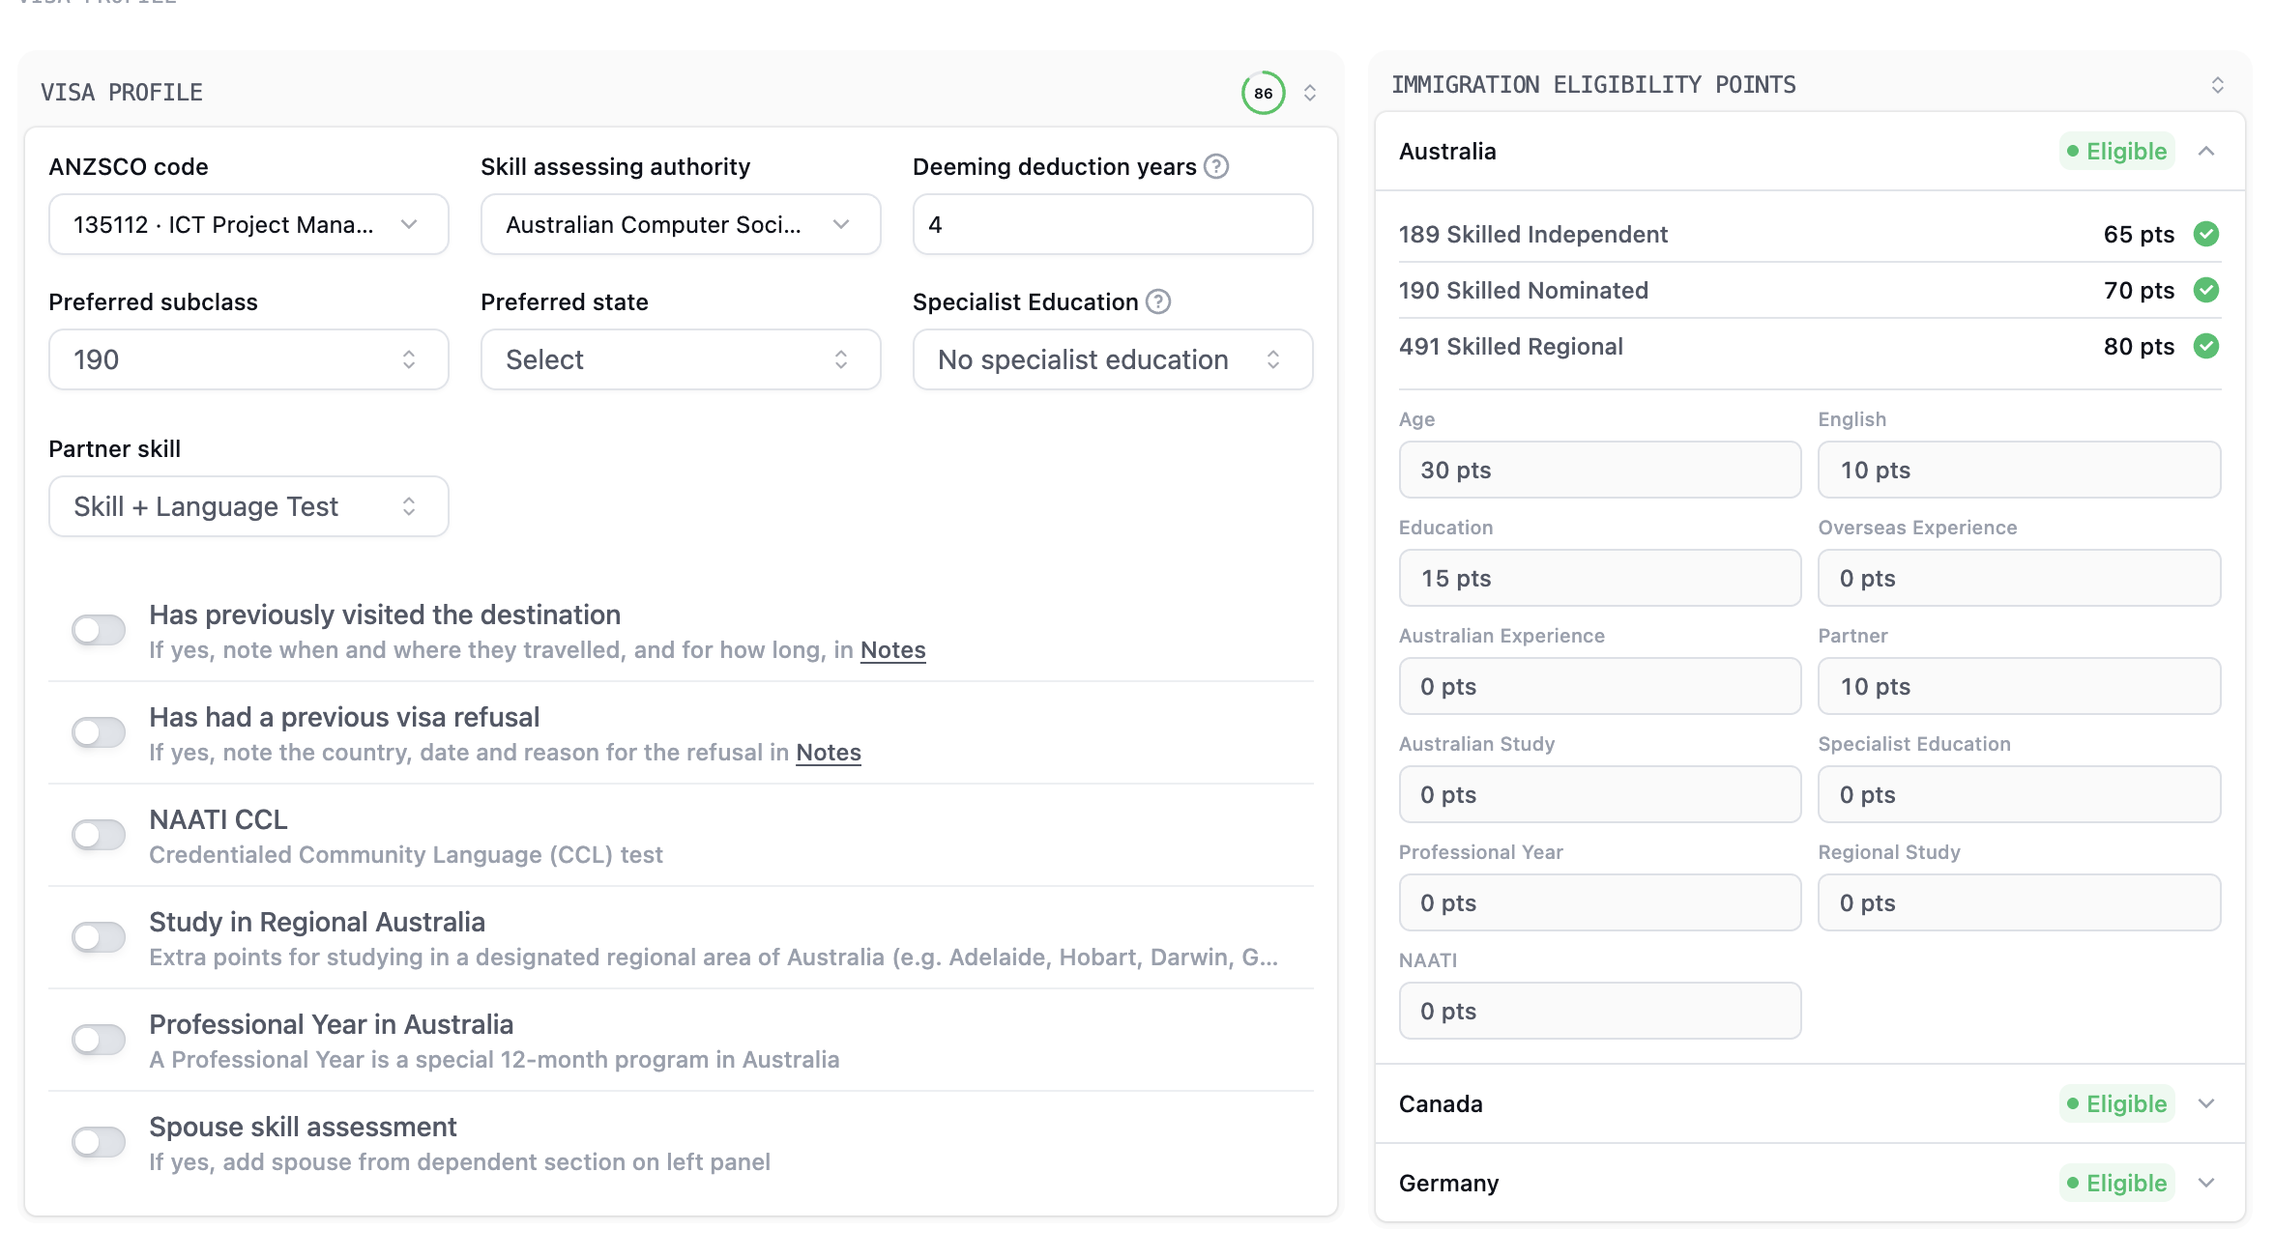Open the Preferred subclass selector

tap(248, 359)
